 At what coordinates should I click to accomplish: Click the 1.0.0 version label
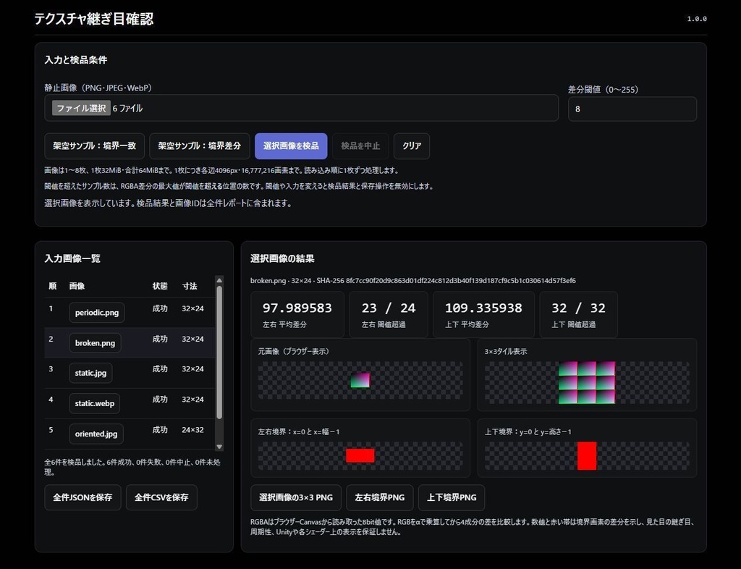(x=697, y=19)
